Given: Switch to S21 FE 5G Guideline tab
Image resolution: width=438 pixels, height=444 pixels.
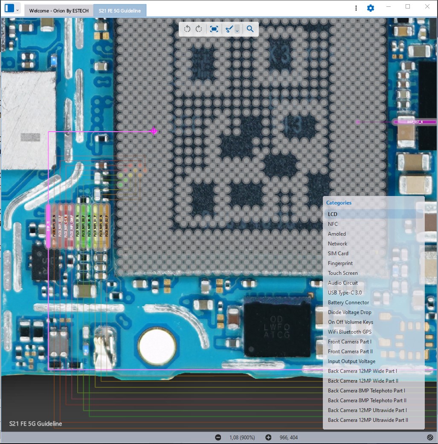Looking at the screenshot, I should pyautogui.click(x=120, y=11).
